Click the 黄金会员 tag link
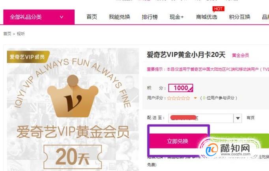The width and height of the screenshot is (269, 171). (240, 55)
